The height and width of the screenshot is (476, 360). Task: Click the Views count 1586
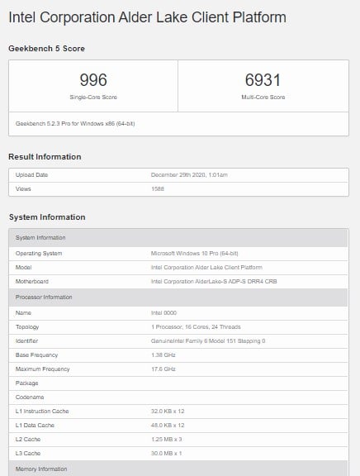(158, 188)
